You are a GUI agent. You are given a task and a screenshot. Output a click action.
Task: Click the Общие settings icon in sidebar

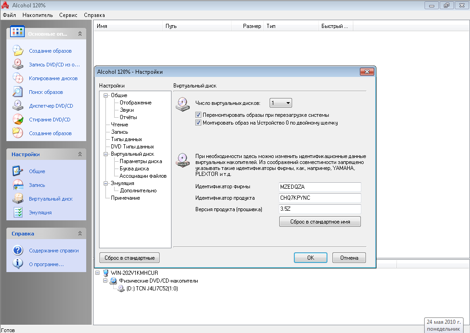click(x=18, y=171)
